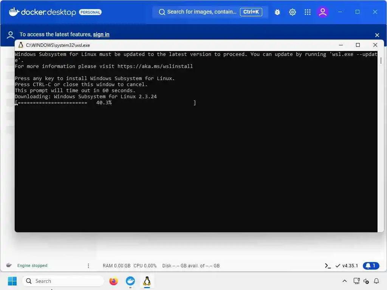Click the whale engine status icon
This screenshot has height=290, width=387.
9,265
